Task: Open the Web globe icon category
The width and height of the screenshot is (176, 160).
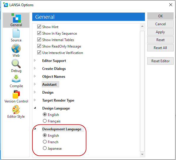Action: (x=16, y=49)
